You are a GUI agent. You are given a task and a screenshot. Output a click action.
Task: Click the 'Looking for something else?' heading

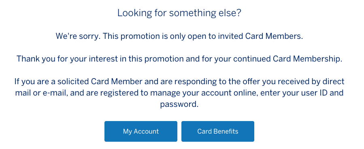[179, 13]
